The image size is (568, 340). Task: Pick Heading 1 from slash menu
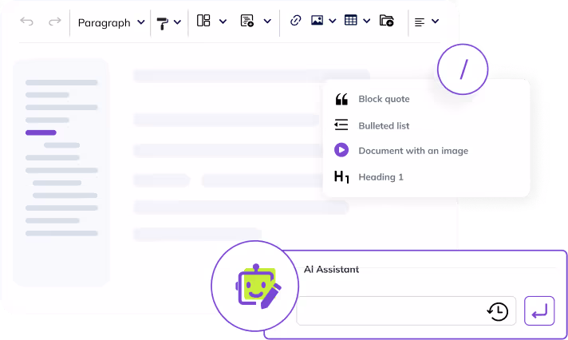click(x=381, y=176)
